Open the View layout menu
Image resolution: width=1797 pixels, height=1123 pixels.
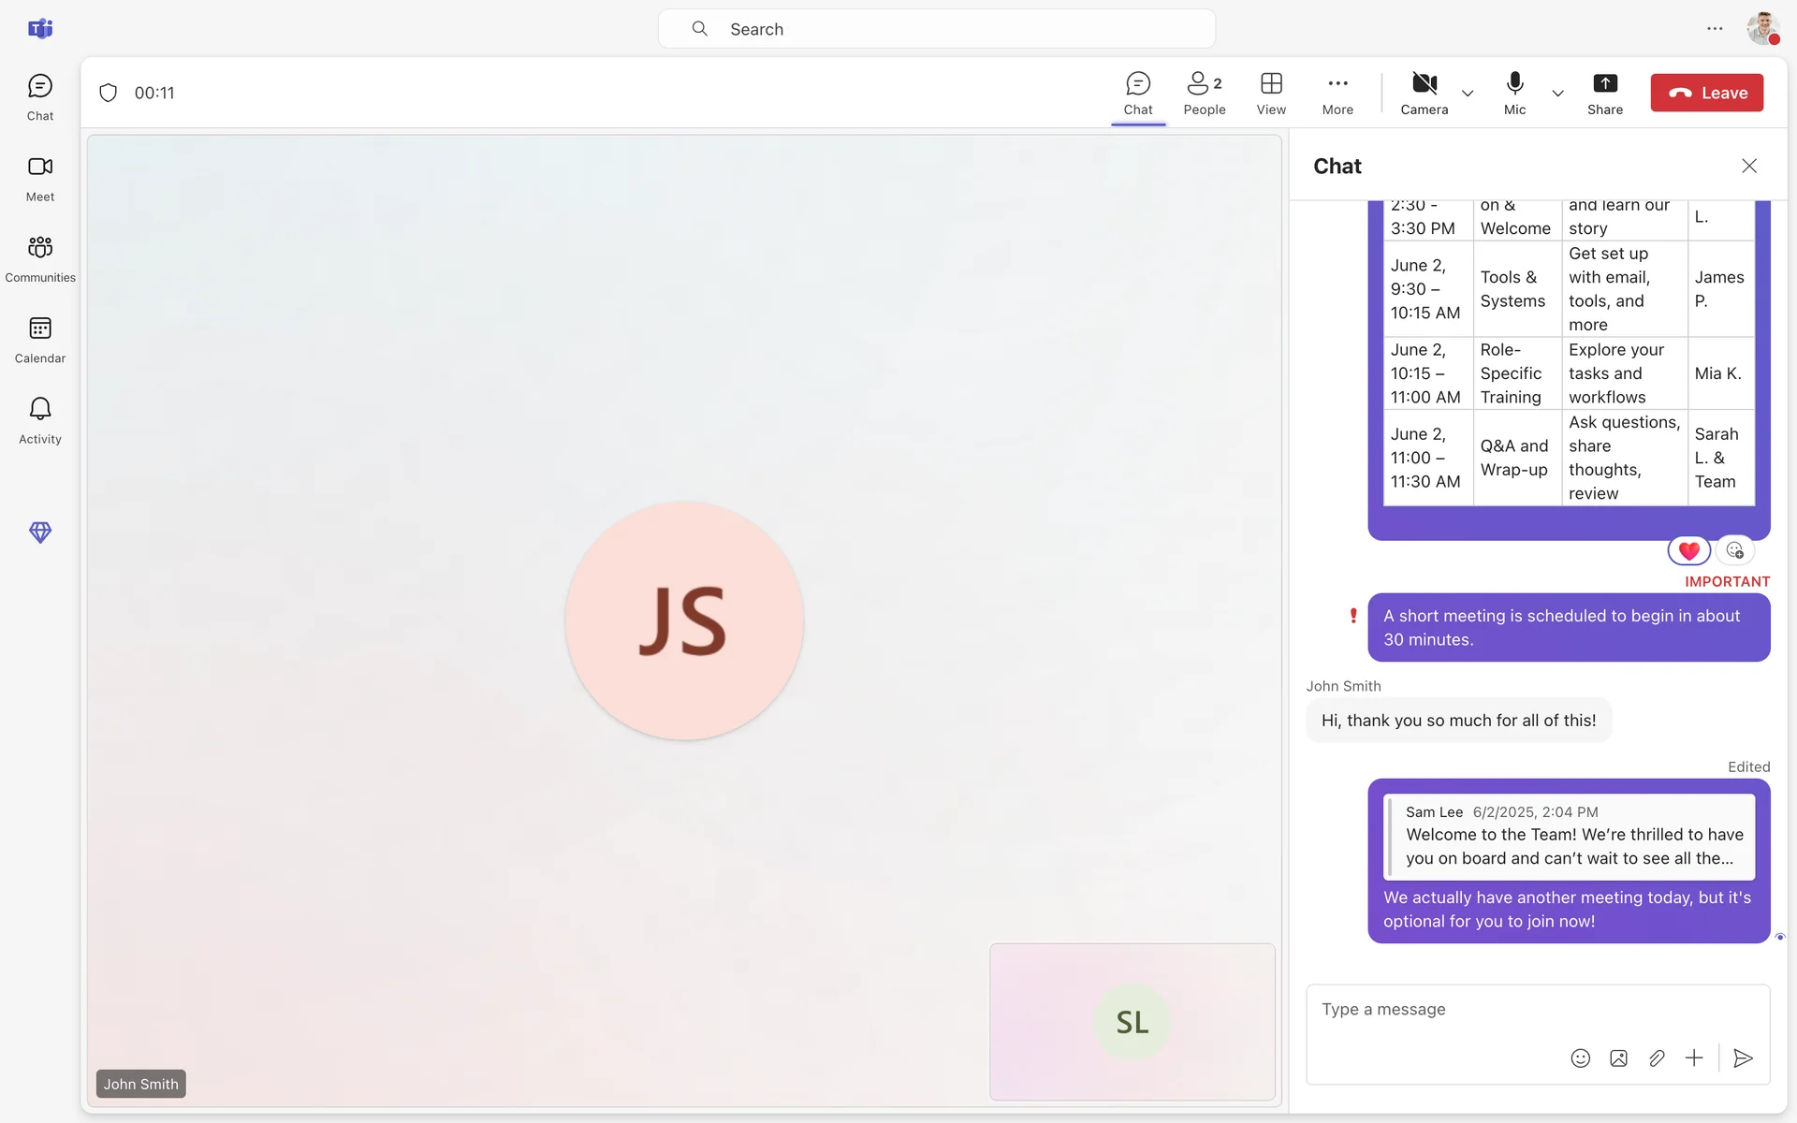coord(1270,93)
